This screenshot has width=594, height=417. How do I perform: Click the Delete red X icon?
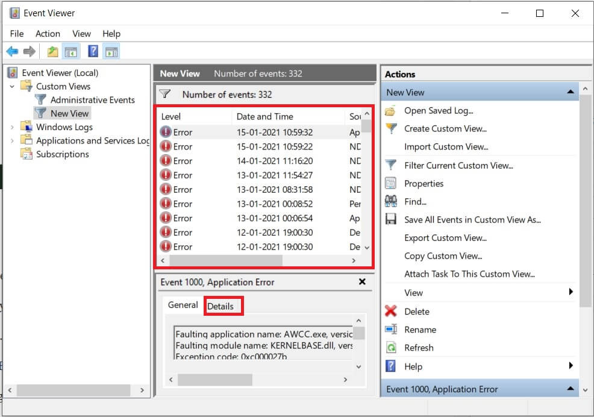[x=391, y=312]
